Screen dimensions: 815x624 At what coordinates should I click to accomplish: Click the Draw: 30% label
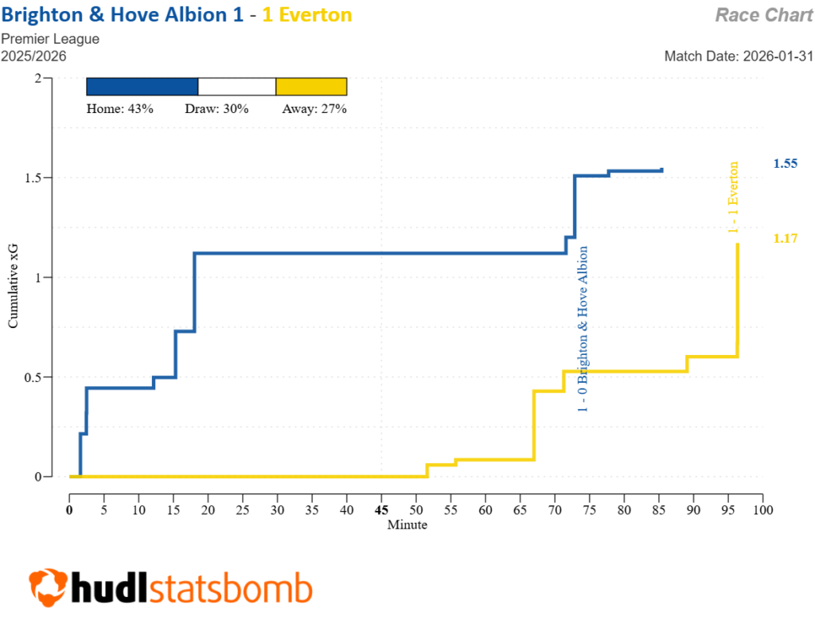[x=216, y=109]
